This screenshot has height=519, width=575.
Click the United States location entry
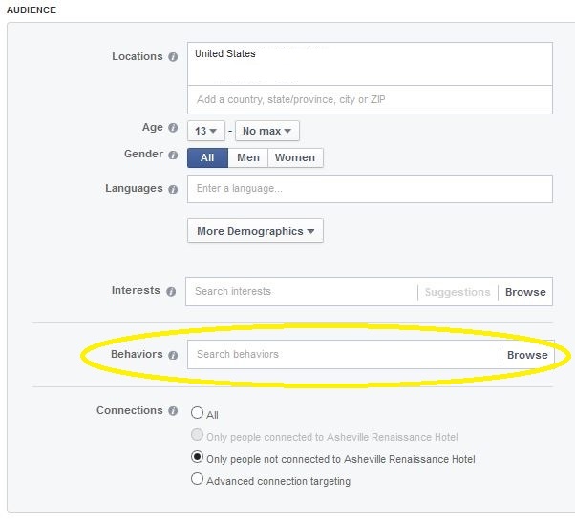[225, 53]
